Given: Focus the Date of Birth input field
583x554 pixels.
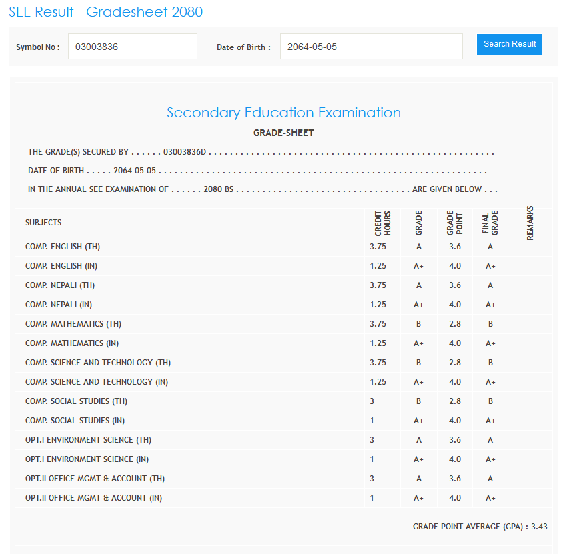Looking at the screenshot, I should pyautogui.click(x=371, y=47).
